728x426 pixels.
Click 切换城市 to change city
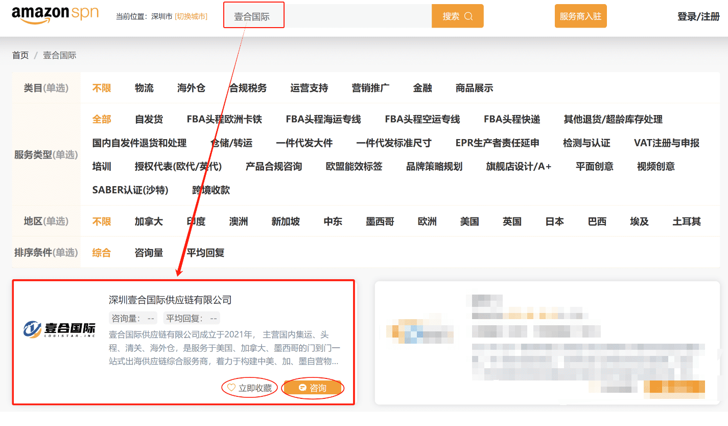click(191, 16)
